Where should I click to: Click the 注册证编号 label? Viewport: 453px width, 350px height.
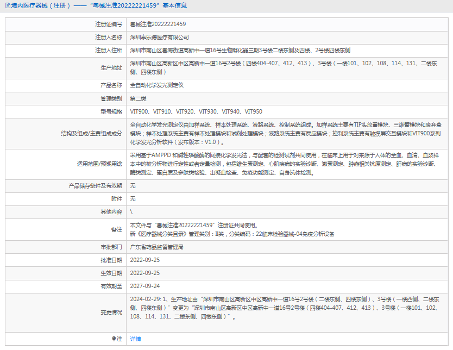pyautogui.click(x=109, y=24)
